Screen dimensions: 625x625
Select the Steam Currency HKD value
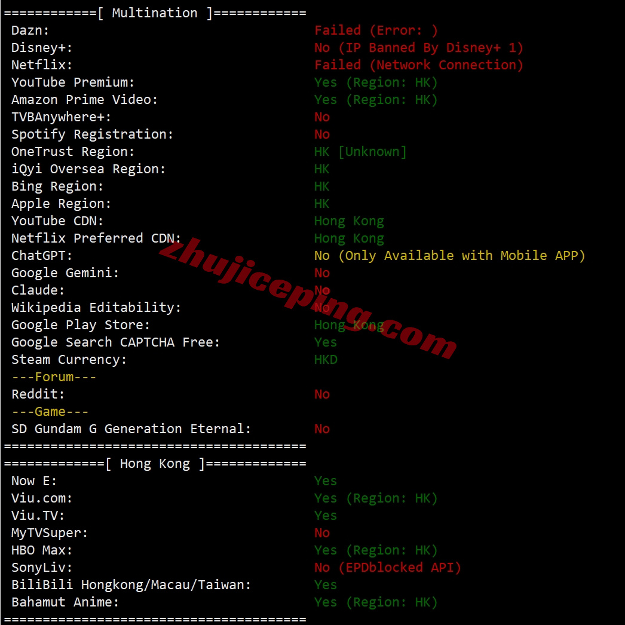326,360
